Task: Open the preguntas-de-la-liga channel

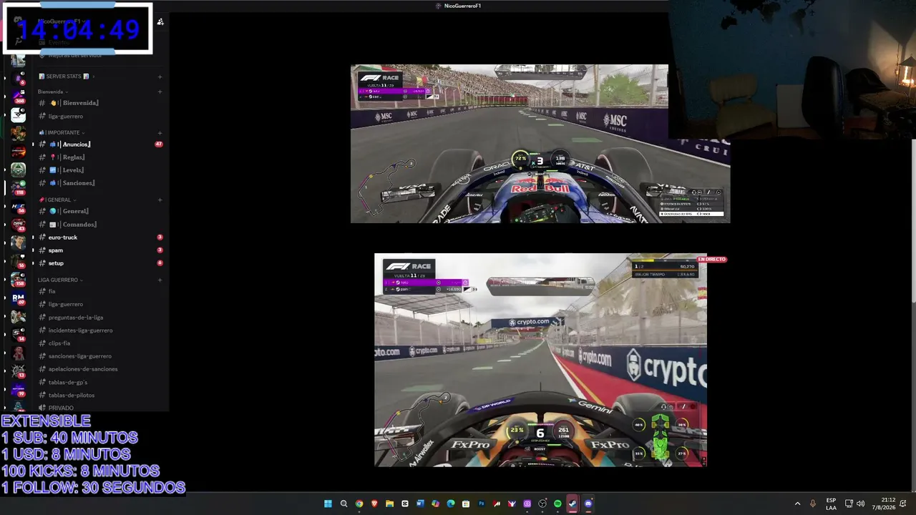Action: tap(100, 318)
